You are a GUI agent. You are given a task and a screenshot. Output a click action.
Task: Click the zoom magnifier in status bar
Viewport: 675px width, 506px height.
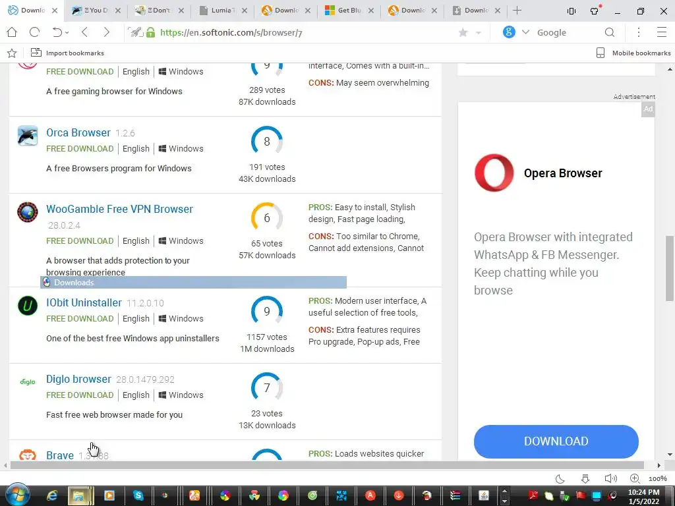coord(635,478)
